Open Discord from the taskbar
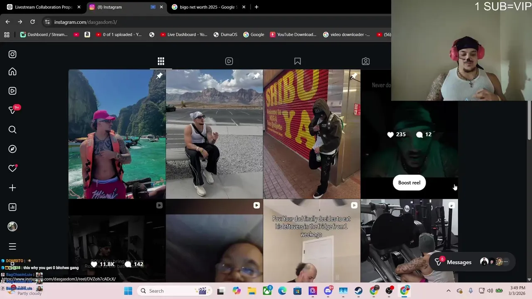Image resolution: width=532 pixels, height=299 pixels. [328, 291]
